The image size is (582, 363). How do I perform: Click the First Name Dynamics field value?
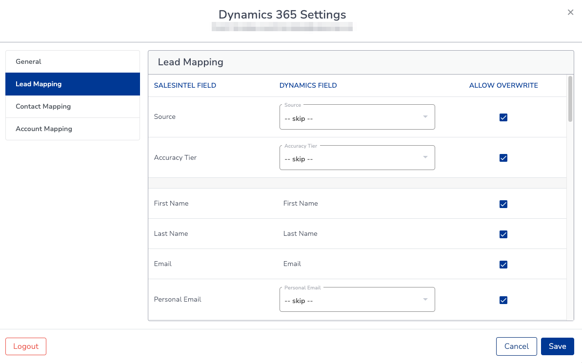[301, 203]
